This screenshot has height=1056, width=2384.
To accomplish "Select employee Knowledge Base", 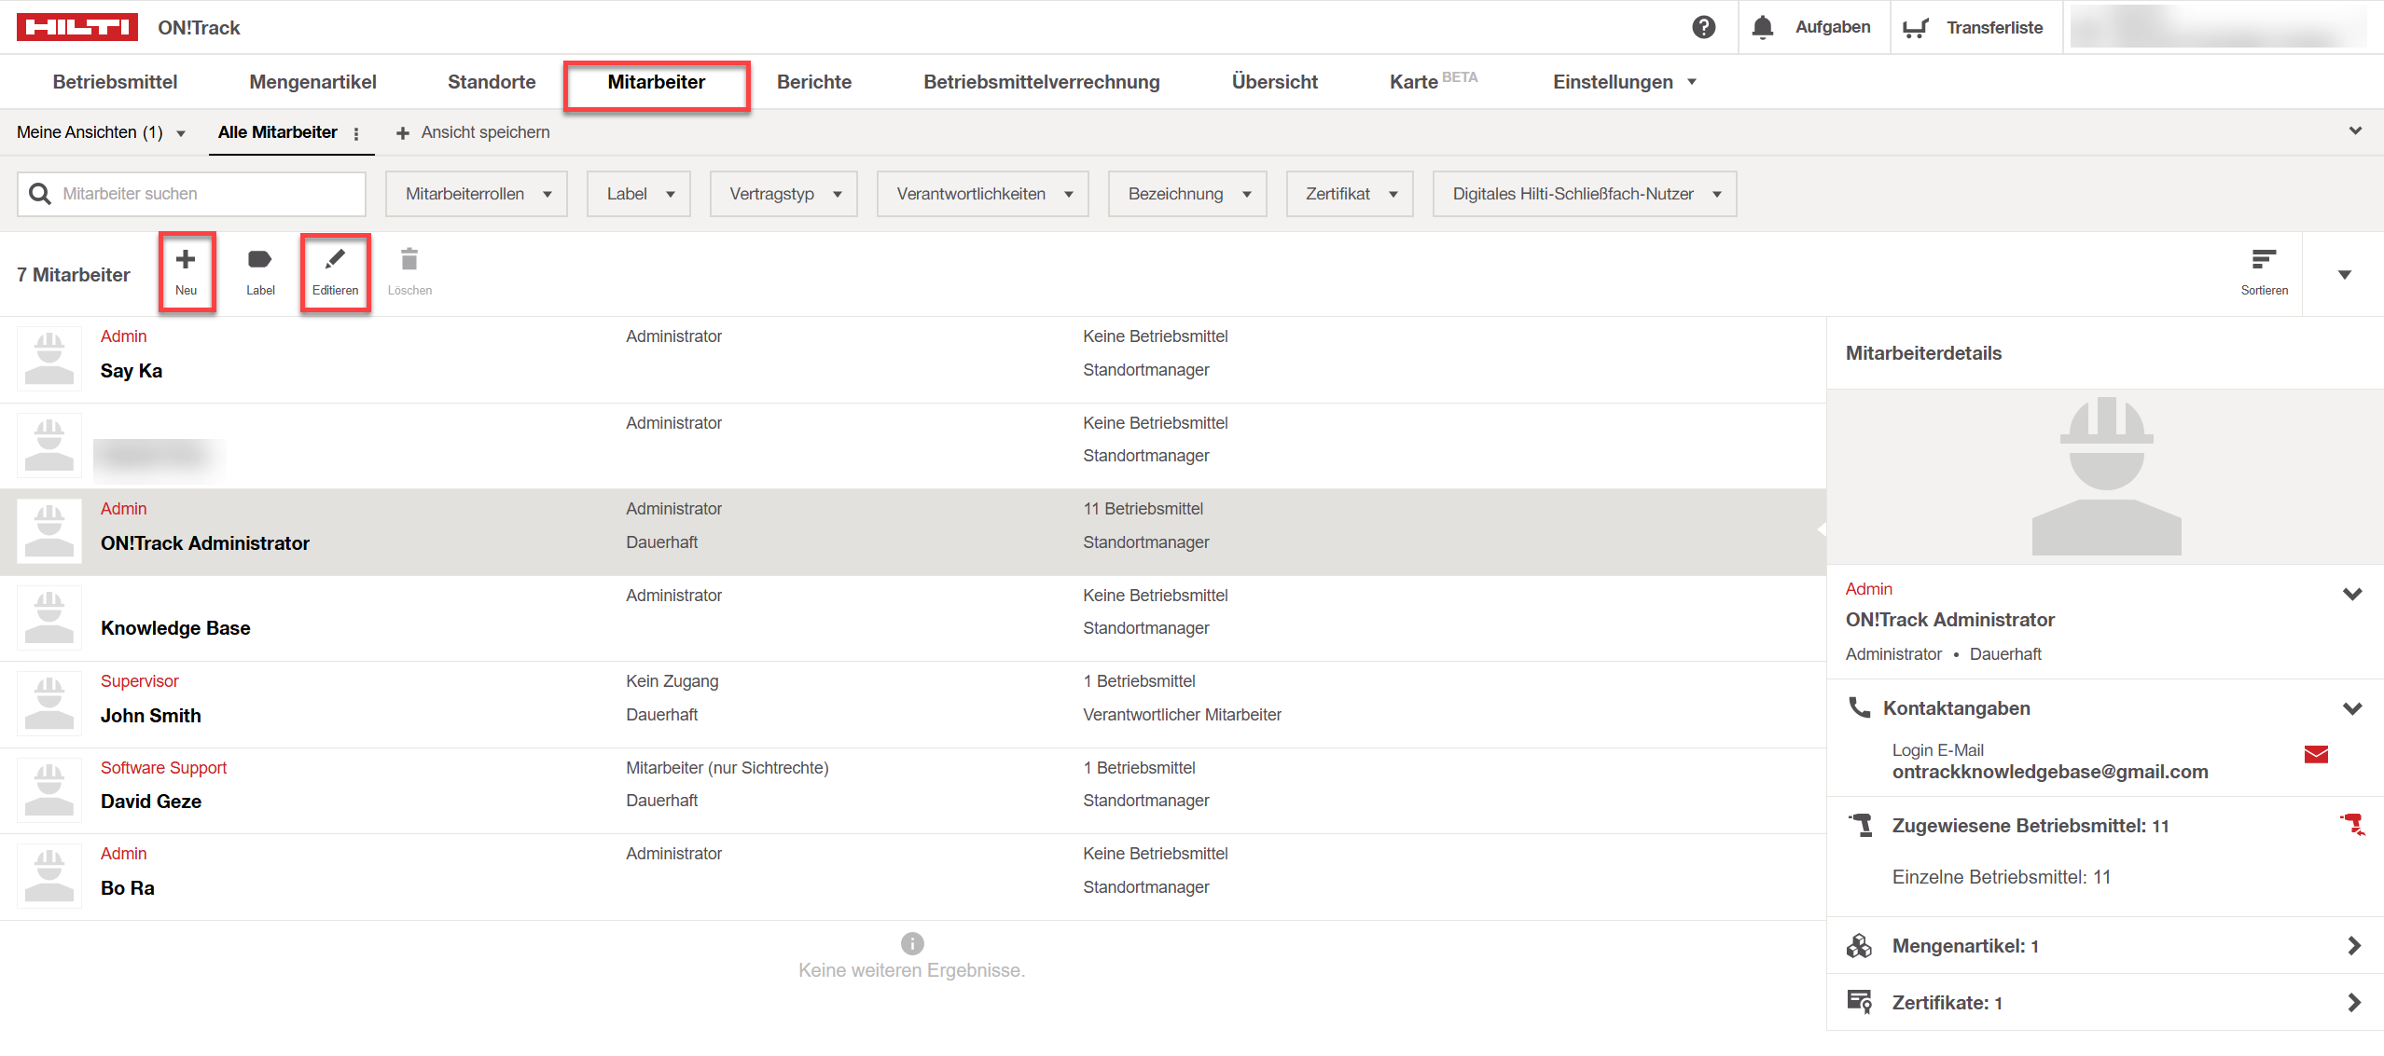I will [x=175, y=628].
